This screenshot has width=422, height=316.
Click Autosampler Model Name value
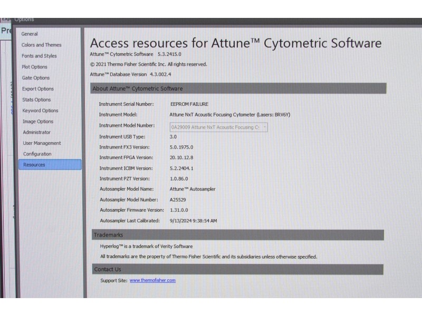click(193, 189)
